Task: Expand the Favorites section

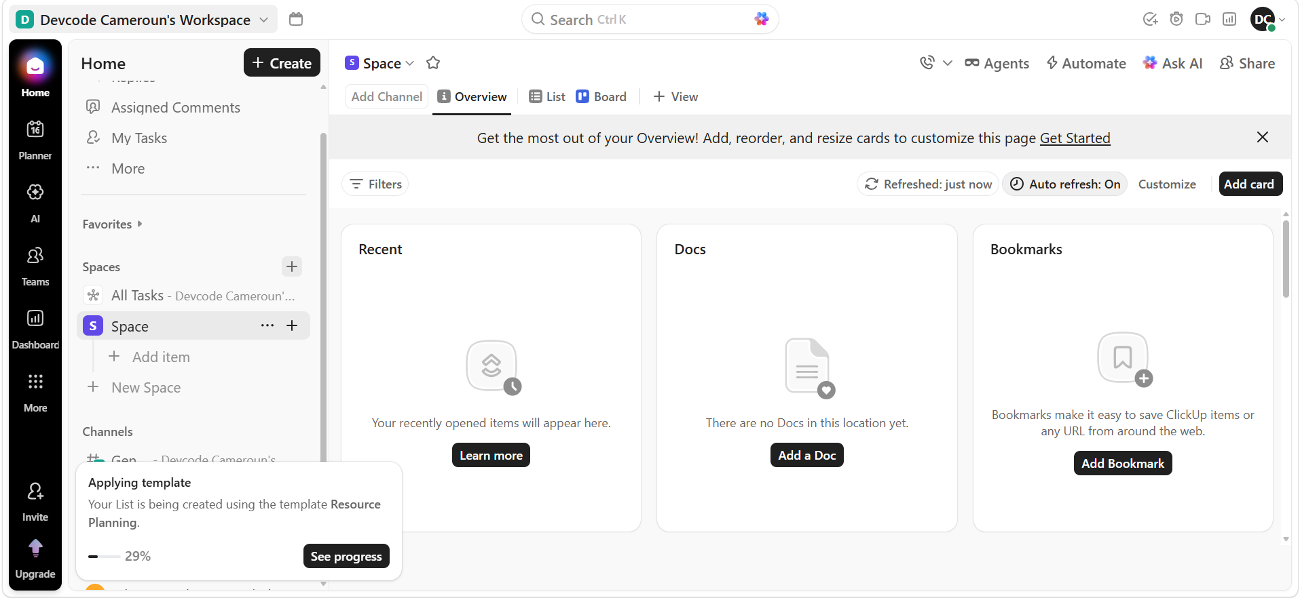Action: point(113,224)
